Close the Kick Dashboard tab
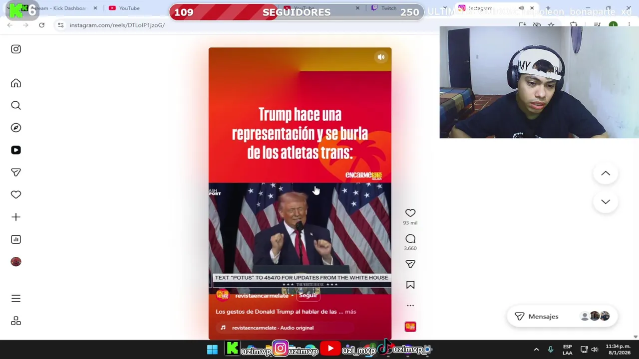This screenshot has height=359, width=639. pos(95,8)
